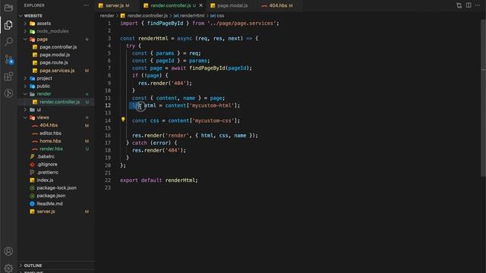The width and height of the screenshot is (486, 273).
Task: Open package-lock.json file
Action: [x=55, y=188]
